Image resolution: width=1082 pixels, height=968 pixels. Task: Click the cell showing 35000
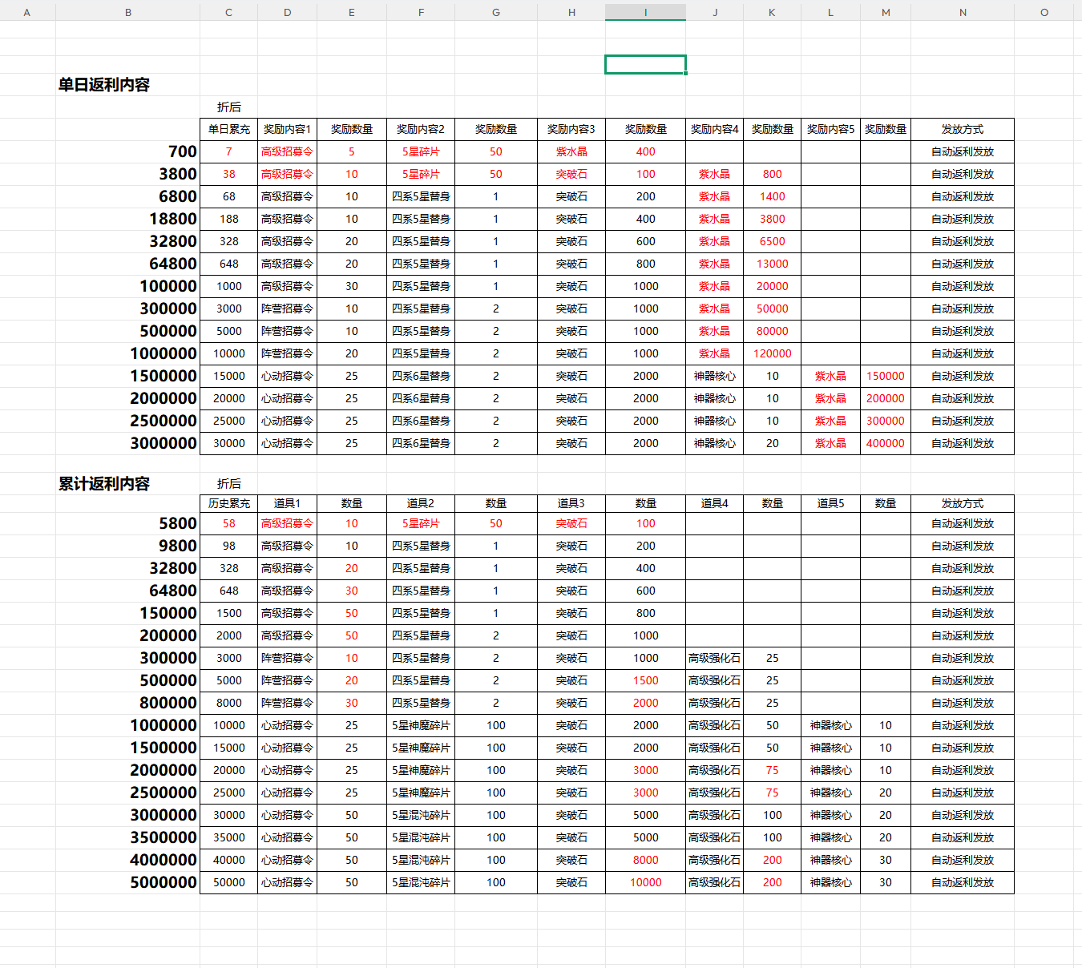tap(229, 837)
